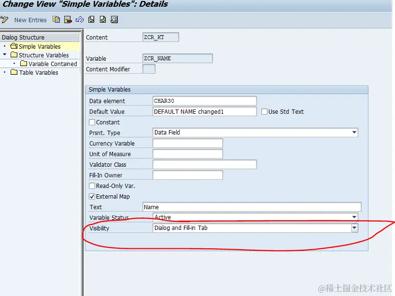395x296 pixels.
Task: Select Structure Variables folder node
Action: click(x=43, y=55)
